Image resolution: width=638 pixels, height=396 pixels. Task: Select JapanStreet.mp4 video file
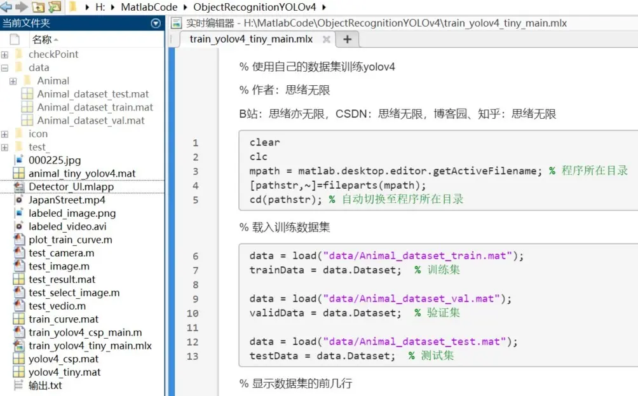pos(67,200)
